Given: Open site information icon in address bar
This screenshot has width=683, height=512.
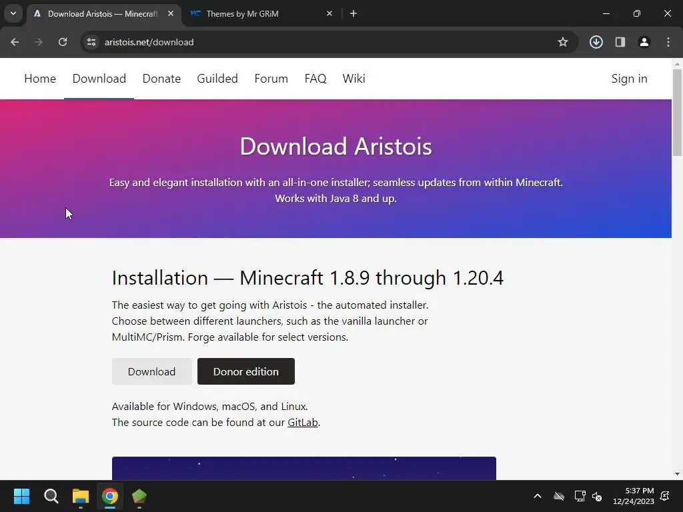Looking at the screenshot, I should pyautogui.click(x=91, y=42).
